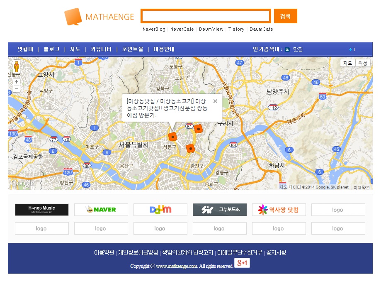The width and height of the screenshot is (381, 289).
Task: Open the 커뮤니티 menu item
Action: 101,49
